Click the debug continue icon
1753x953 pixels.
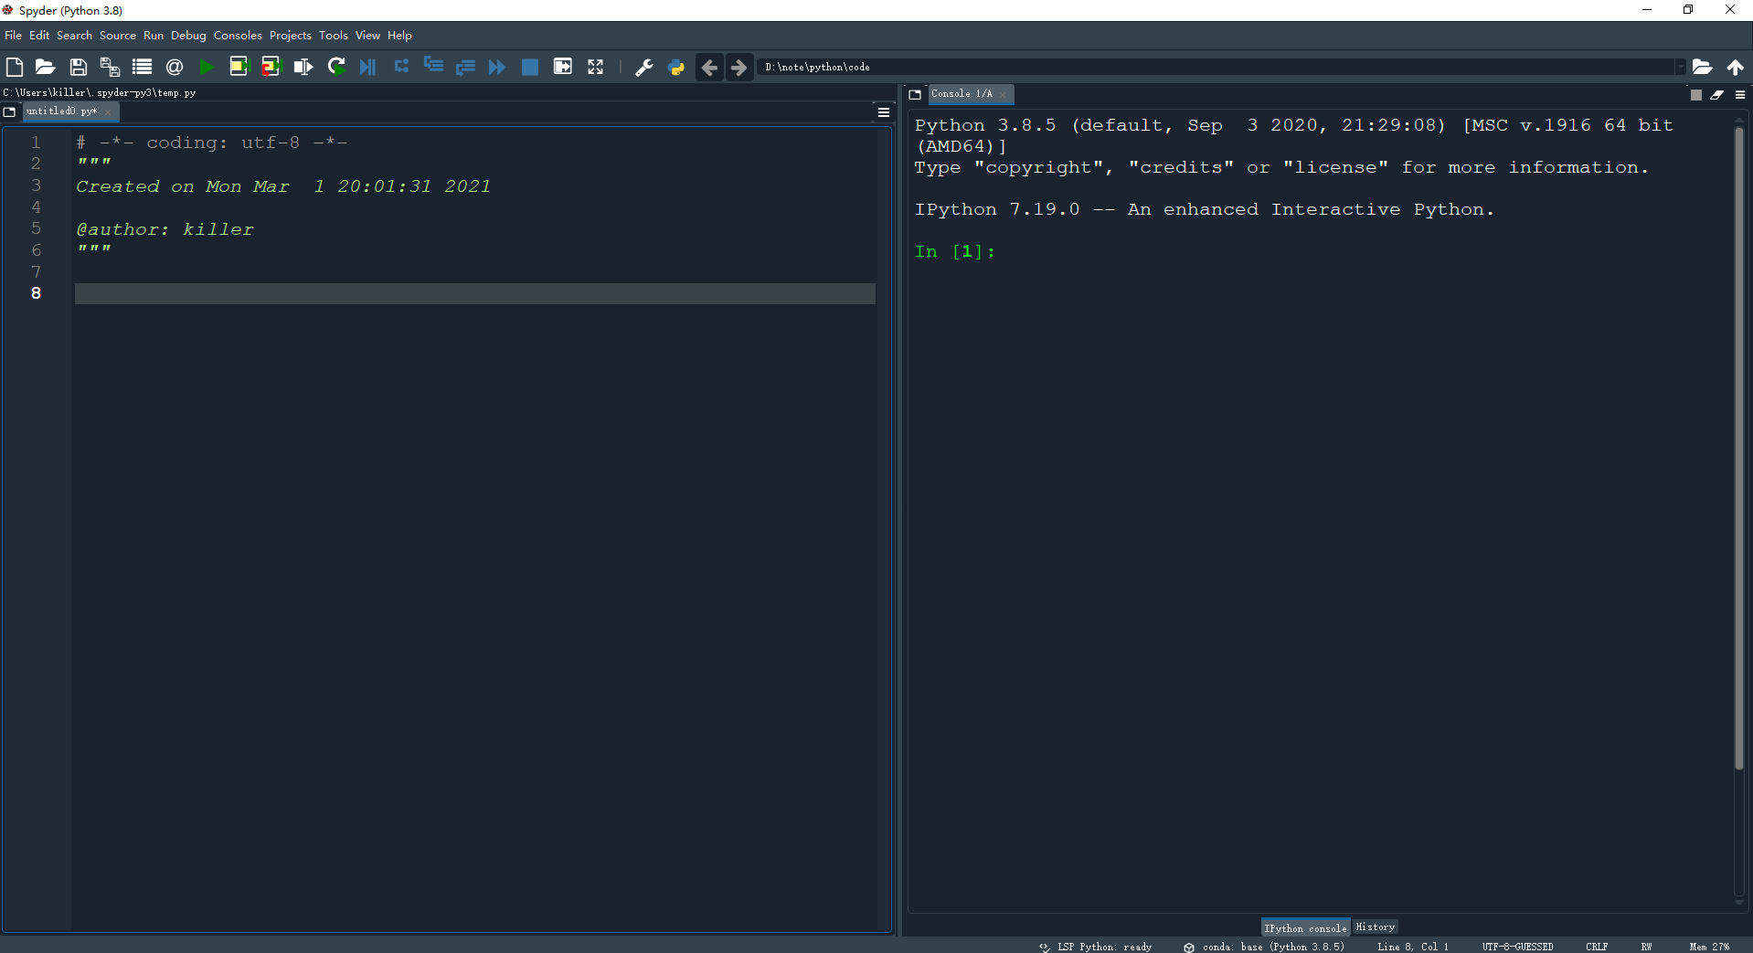497,67
